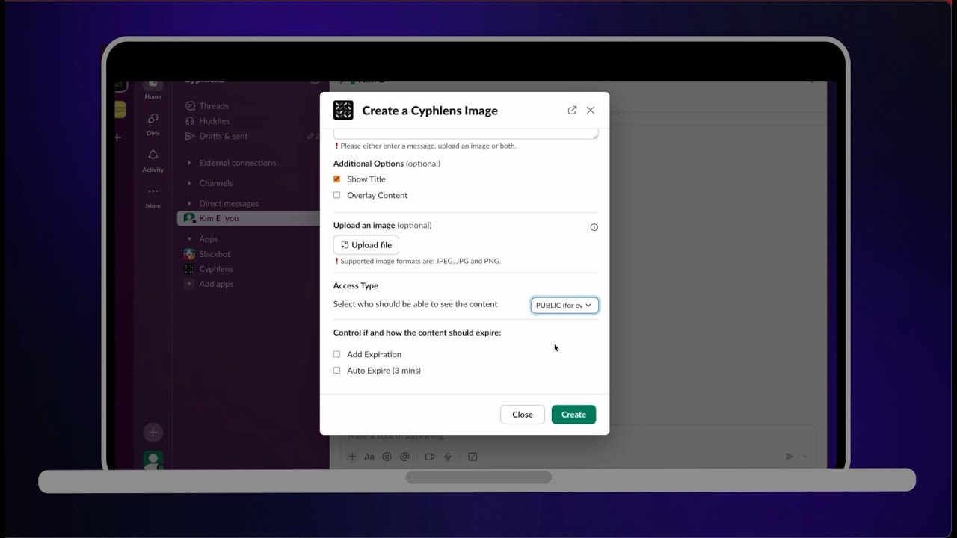Screen dimensions: 957x538
Task: Click the Close button in dialog footer
Action: point(523,415)
